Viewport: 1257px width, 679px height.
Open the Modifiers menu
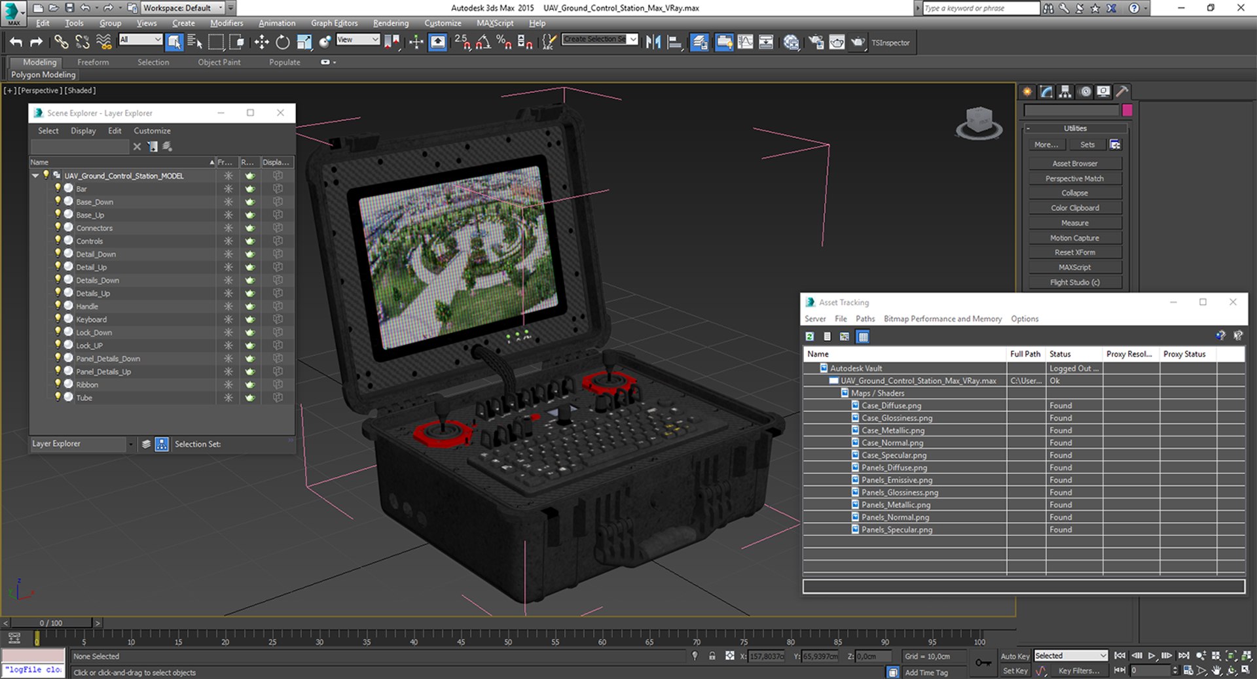pyautogui.click(x=227, y=23)
